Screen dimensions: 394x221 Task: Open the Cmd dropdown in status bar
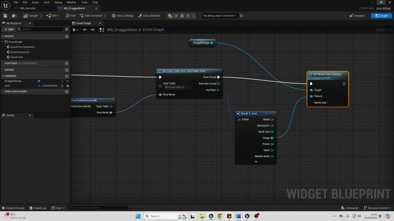point(58,208)
